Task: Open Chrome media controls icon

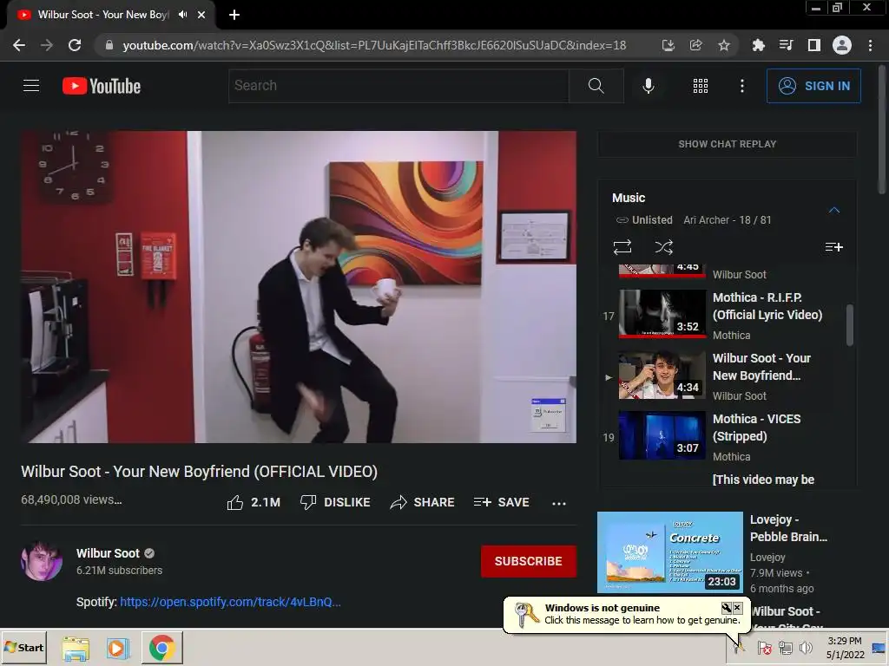Action: point(786,45)
